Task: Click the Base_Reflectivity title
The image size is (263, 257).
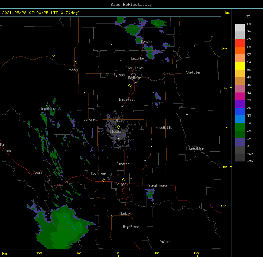Action: (x=131, y=5)
